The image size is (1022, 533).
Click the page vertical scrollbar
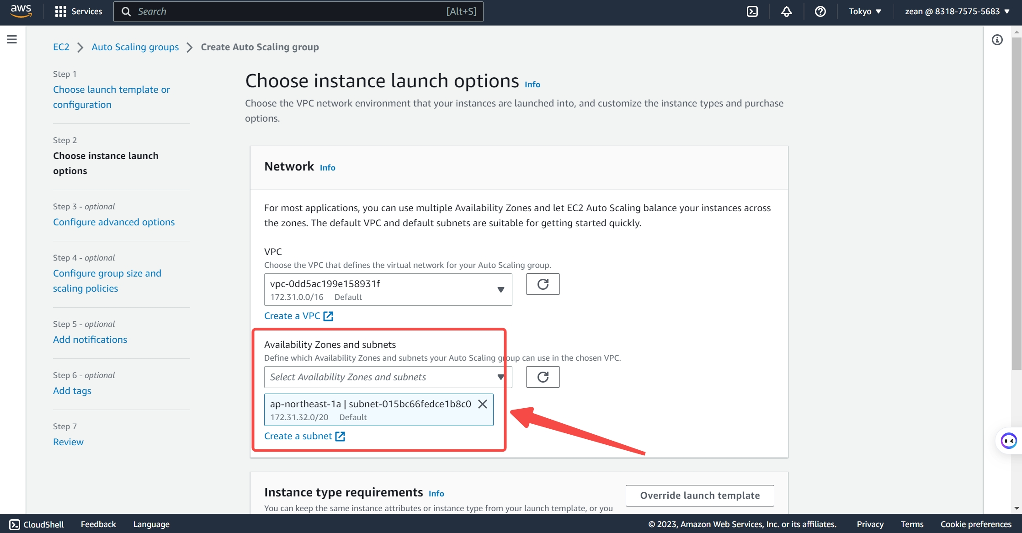tap(1017, 203)
